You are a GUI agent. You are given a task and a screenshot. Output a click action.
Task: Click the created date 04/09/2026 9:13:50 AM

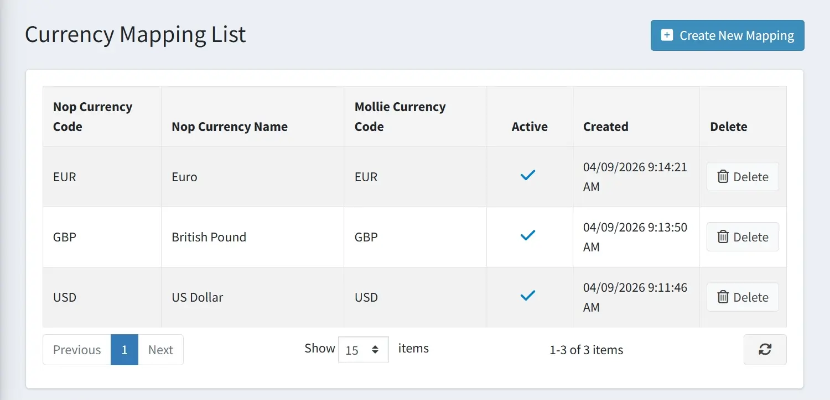pos(635,237)
